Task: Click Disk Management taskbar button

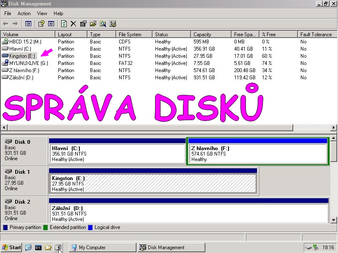Action: pyautogui.click(x=171, y=248)
